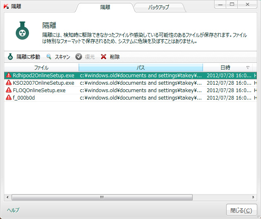Click the red X delete icon
The image size is (261, 219).
pos(104,57)
